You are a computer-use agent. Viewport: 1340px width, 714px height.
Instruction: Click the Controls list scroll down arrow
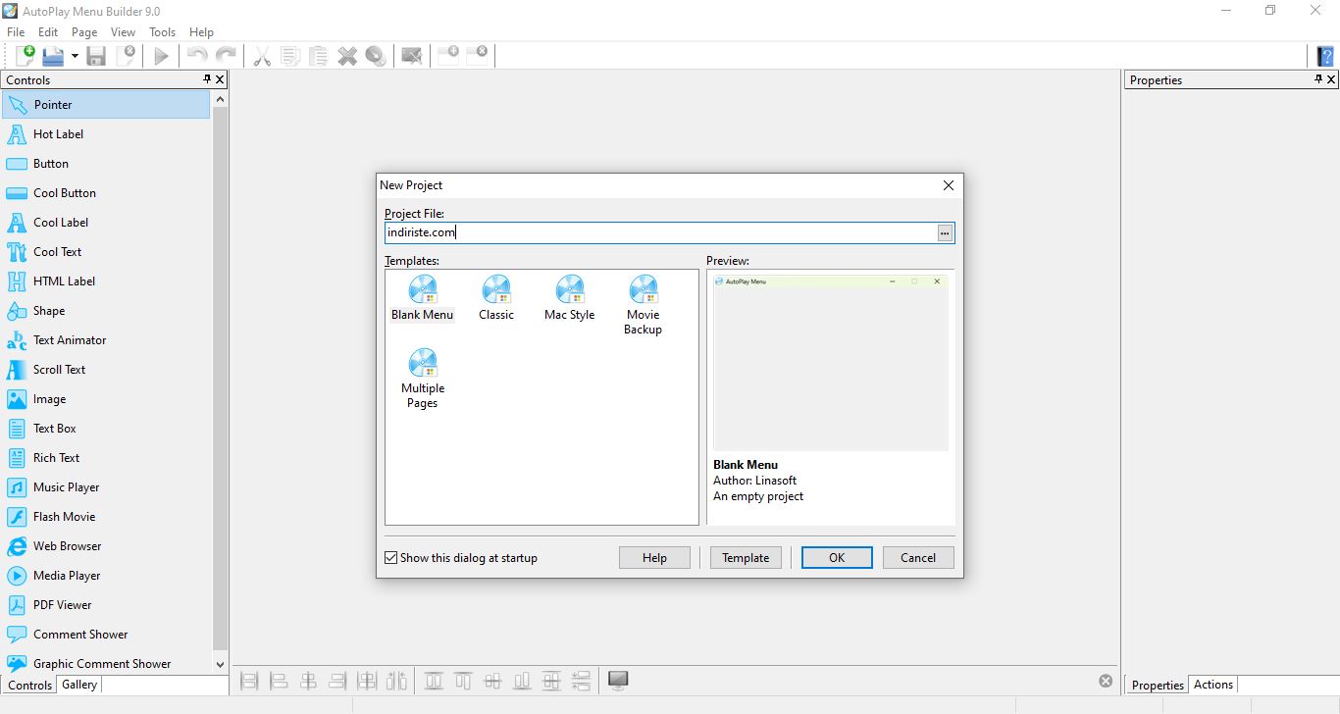click(x=220, y=664)
